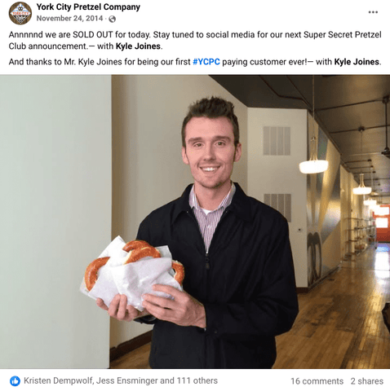Click the man's face in the photo
Viewport: 390px width, 391px height.
[210, 152]
